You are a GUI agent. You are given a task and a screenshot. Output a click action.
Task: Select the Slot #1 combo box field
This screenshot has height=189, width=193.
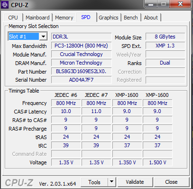(x=28, y=37)
